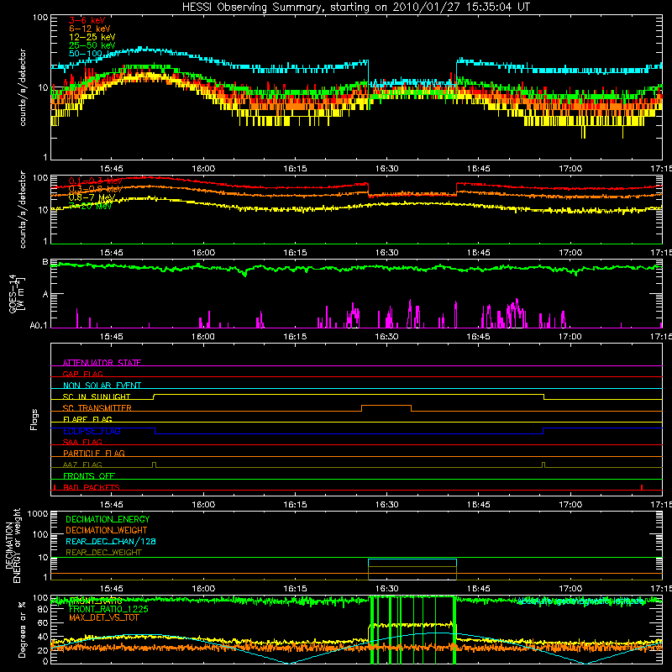Click the absolute geomagnetic latitude label
This screenshot has width=672, height=672.
coord(580,601)
